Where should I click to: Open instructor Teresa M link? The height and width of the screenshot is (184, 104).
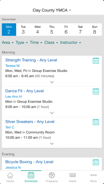(x=12, y=66)
